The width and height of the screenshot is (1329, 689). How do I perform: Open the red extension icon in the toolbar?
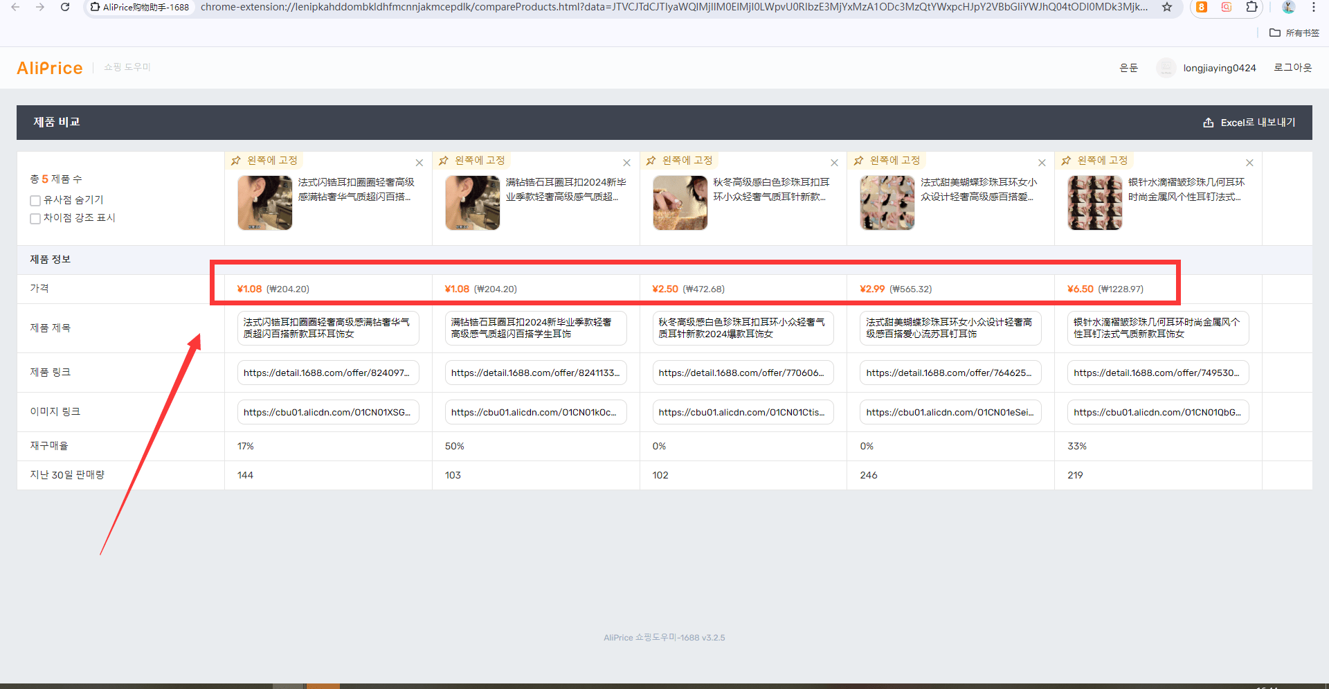pyautogui.click(x=1227, y=7)
